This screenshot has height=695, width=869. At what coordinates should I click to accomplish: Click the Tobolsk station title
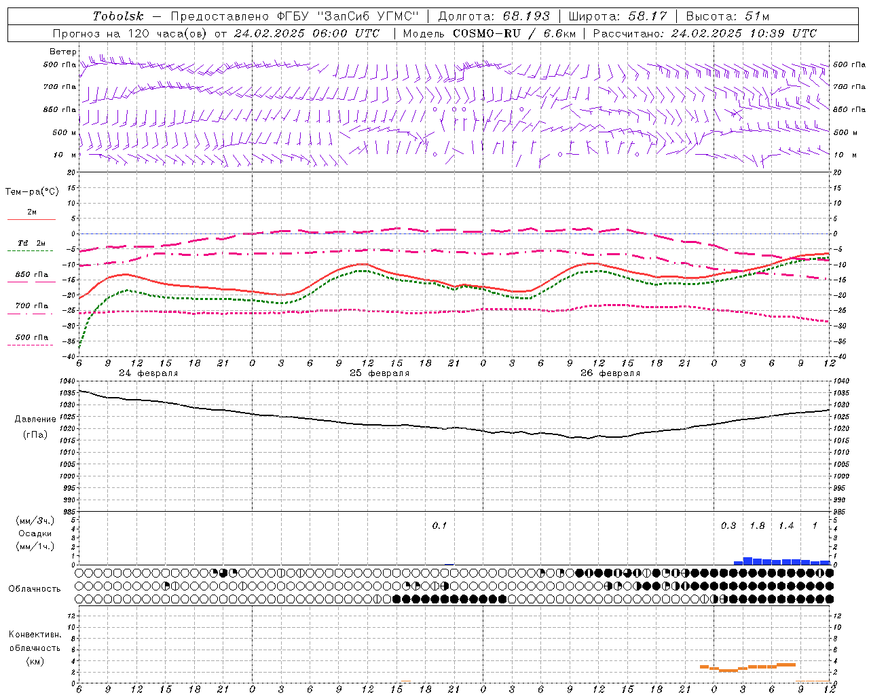[x=119, y=16]
